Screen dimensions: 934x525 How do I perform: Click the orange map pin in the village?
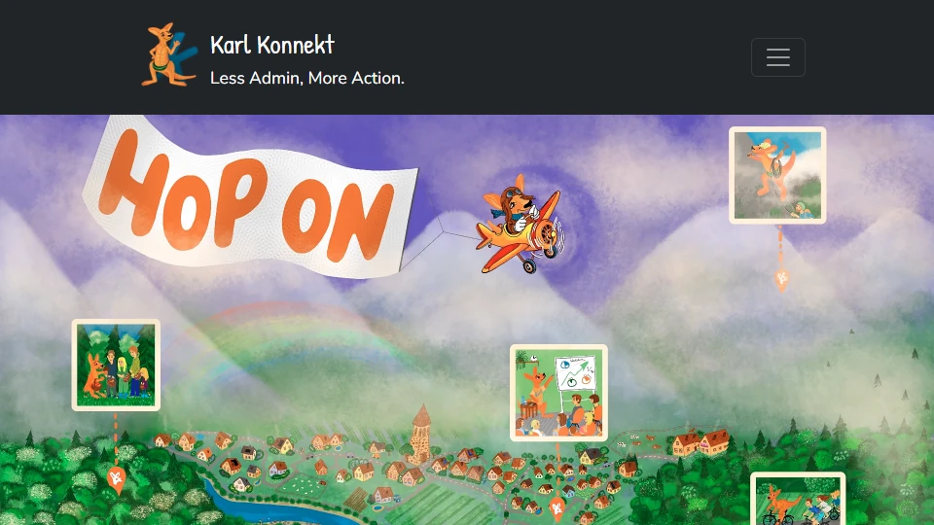point(557,509)
